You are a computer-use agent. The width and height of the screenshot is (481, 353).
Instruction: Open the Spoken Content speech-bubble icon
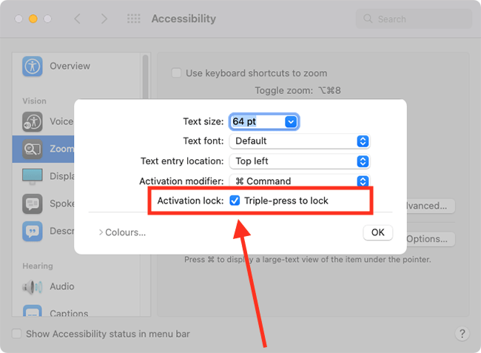tap(33, 204)
